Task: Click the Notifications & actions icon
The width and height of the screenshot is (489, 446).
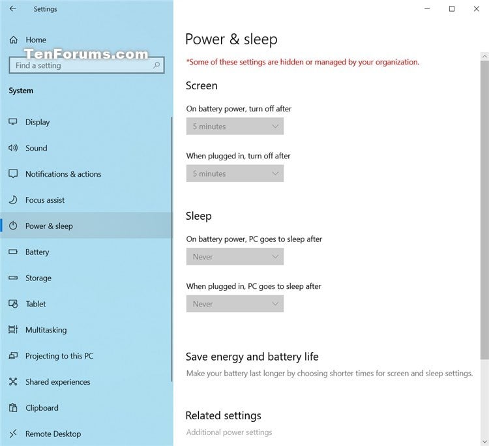Action: 13,173
